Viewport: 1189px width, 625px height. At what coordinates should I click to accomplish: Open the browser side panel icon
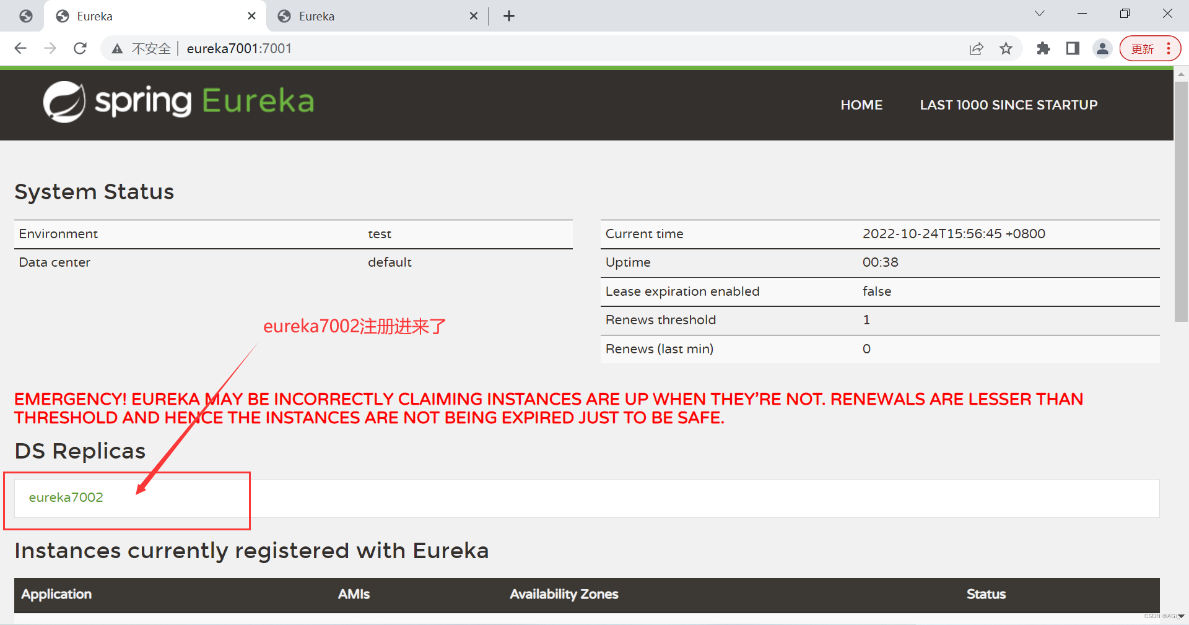coord(1073,48)
